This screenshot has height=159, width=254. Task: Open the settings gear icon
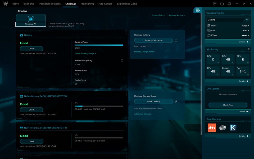click(229, 4)
